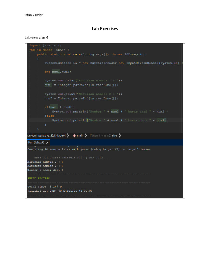Click the main method breadcrumb icon
Screen dimensions: 210x280
click(74, 135)
